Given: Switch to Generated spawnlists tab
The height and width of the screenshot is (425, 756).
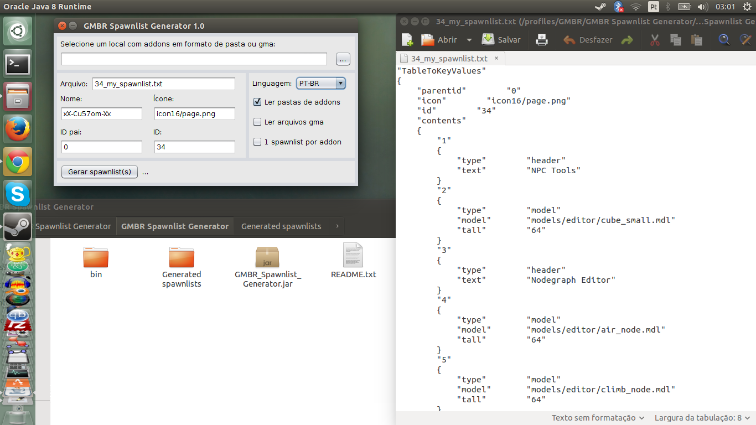Looking at the screenshot, I should coord(281,226).
